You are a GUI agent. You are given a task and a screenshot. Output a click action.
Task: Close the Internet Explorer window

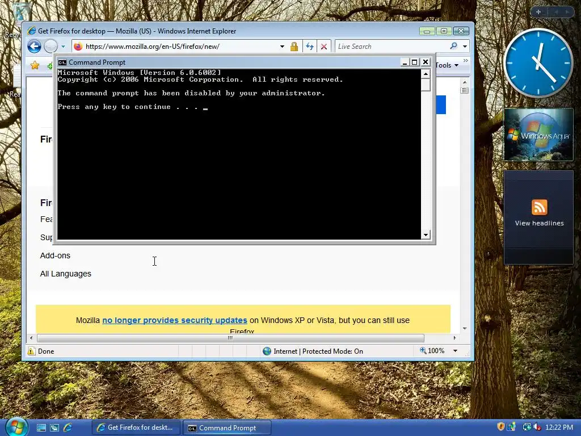coord(461,31)
